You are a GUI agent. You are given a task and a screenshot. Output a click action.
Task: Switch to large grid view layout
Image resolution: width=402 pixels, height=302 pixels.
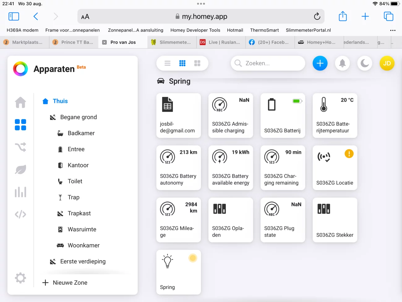tap(197, 63)
